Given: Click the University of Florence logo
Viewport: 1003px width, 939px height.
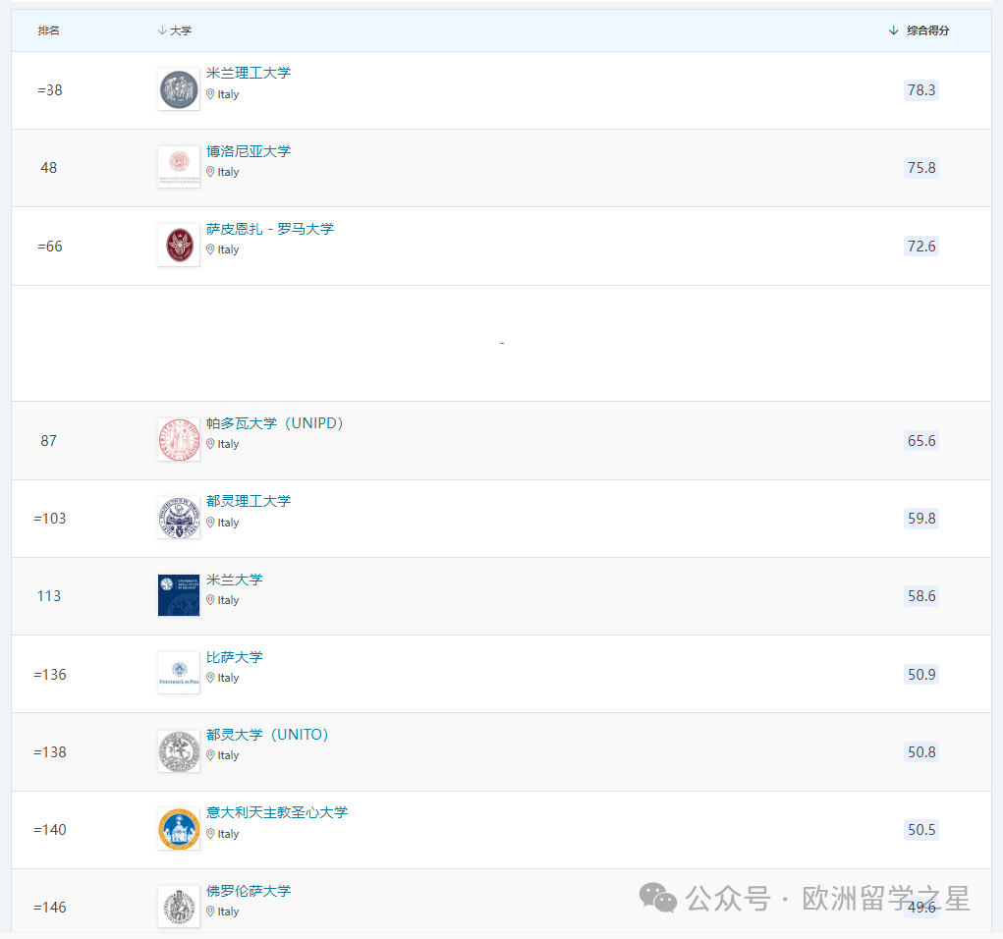Looking at the screenshot, I should (x=179, y=907).
